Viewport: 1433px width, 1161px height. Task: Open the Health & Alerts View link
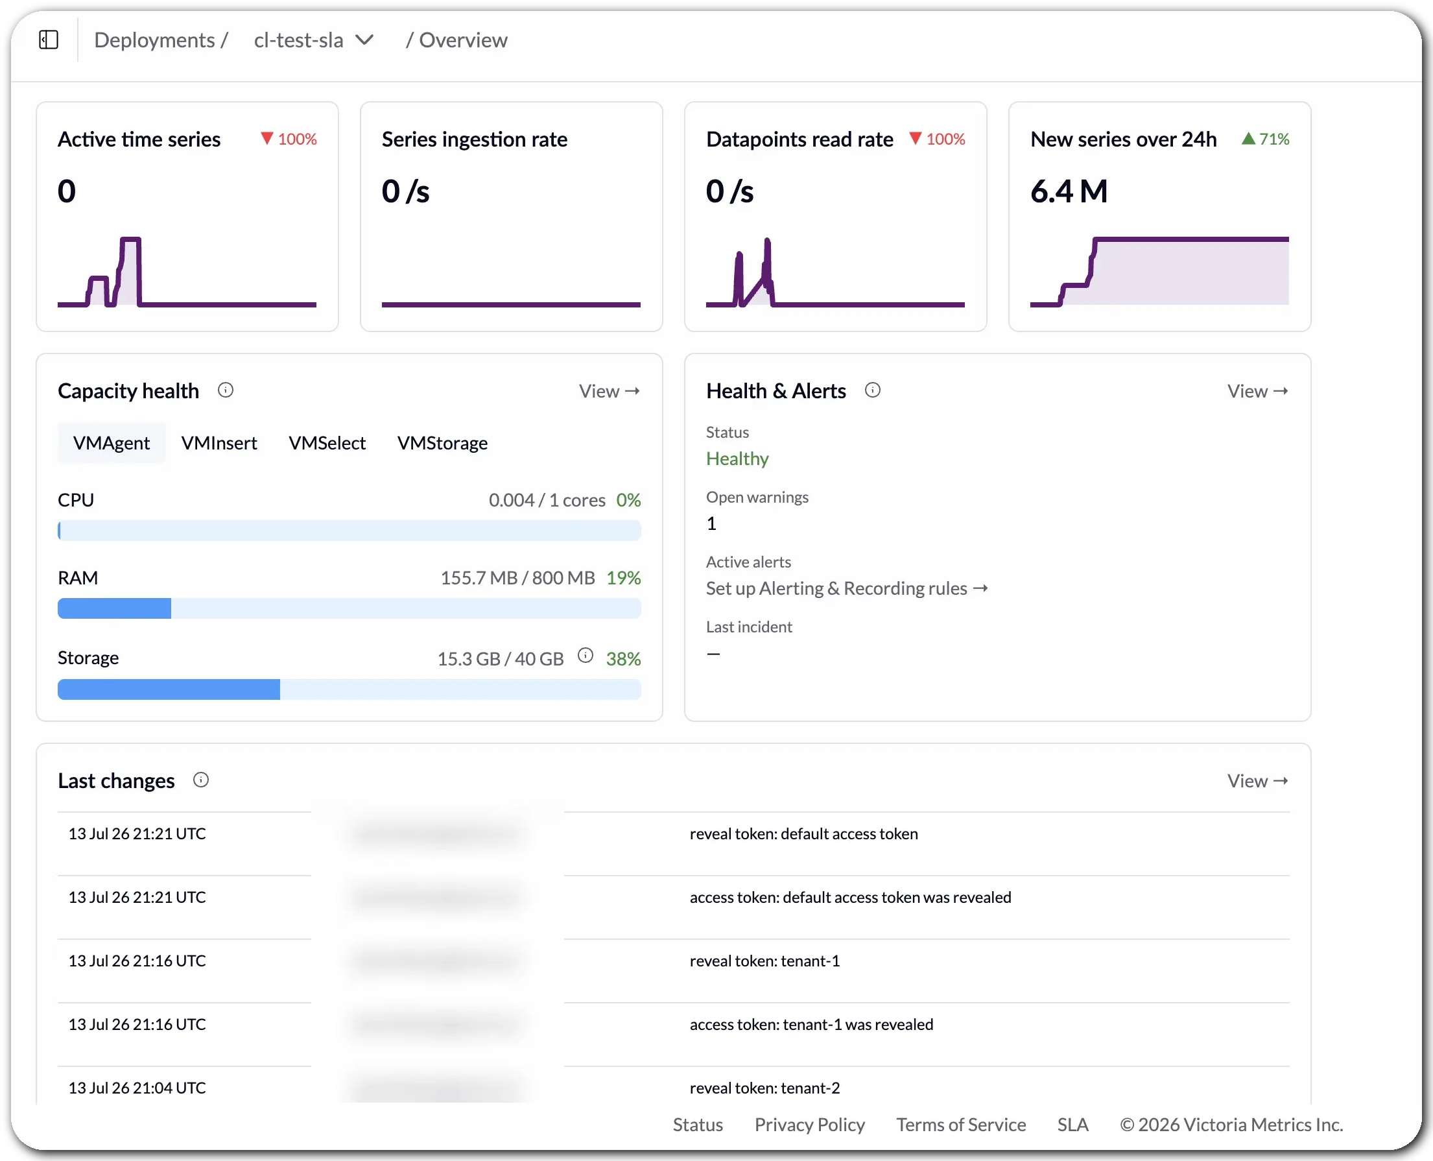click(x=1258, y=391)
